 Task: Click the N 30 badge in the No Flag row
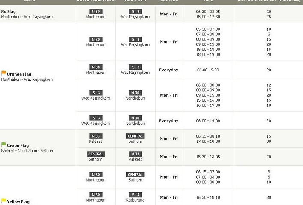tap(96, 12)
